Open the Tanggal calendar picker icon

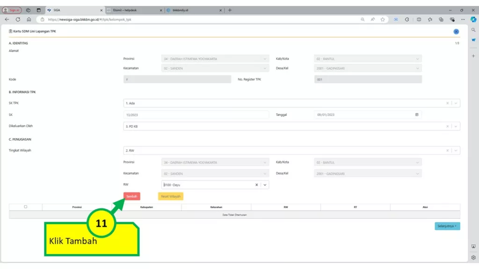[x=417, y=114]
